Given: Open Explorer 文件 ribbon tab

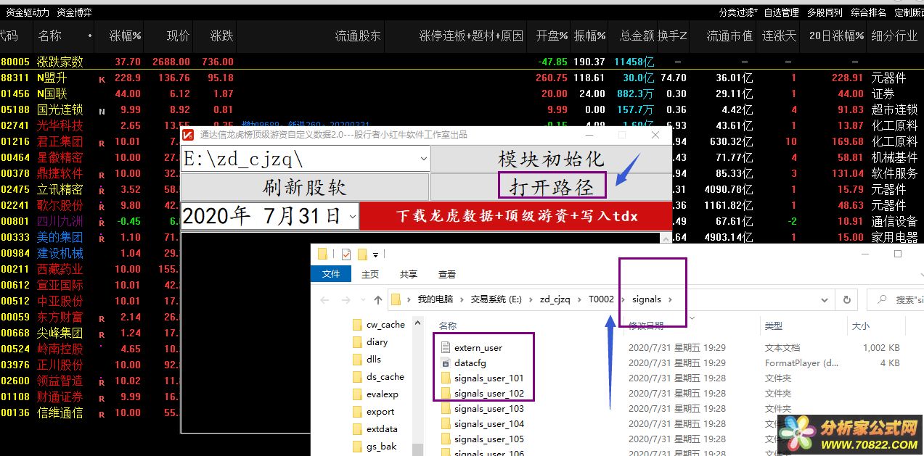Looking at the screenshot, I should coord(331,274).
